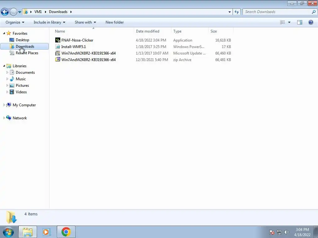Image resolution: width=318 pixels, height=238 pixels.
Task: Change your view icon button
Action: pos(282,22)
